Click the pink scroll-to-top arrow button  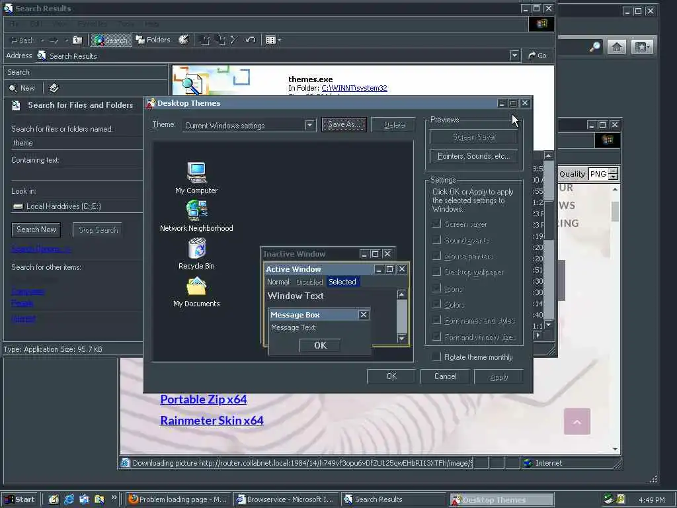click(577, 421)
